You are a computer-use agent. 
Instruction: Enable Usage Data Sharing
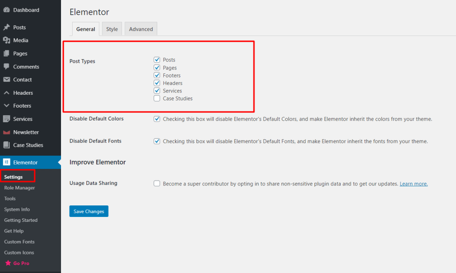click(157, 183)
